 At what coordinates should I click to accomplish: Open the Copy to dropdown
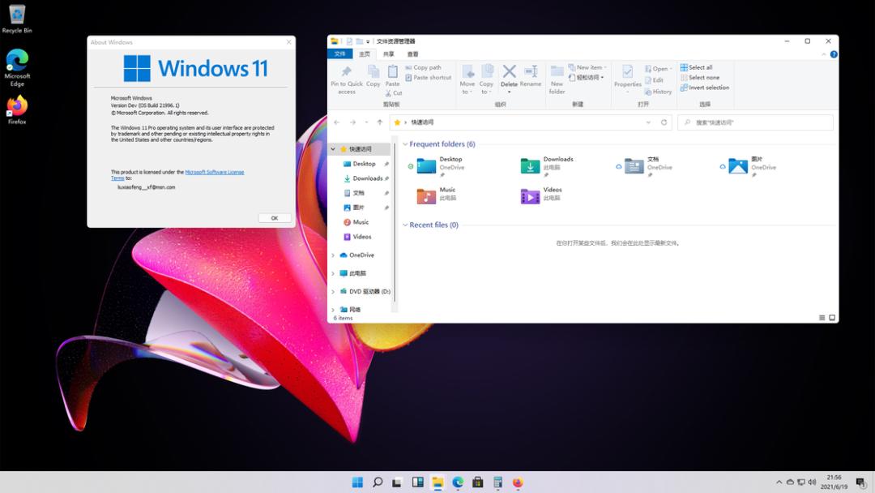click(486, 79)
